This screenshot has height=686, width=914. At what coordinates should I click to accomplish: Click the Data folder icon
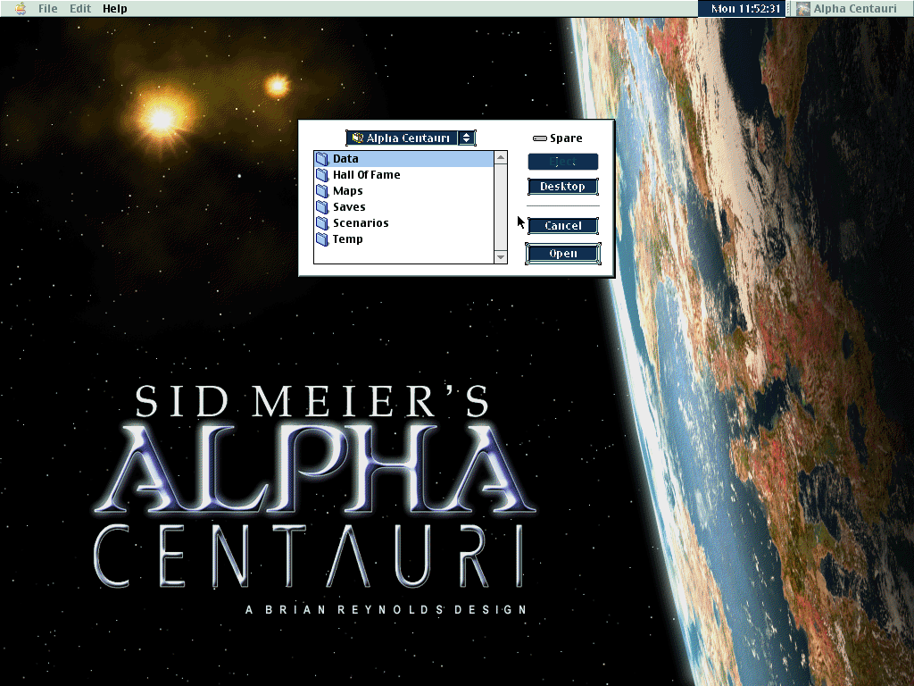tap(322, 159)
